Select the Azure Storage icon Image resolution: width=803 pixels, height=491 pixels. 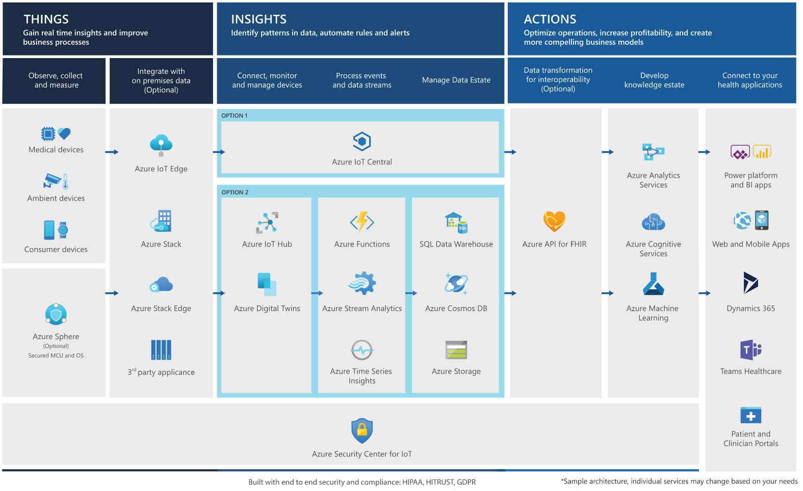[456, 350]
